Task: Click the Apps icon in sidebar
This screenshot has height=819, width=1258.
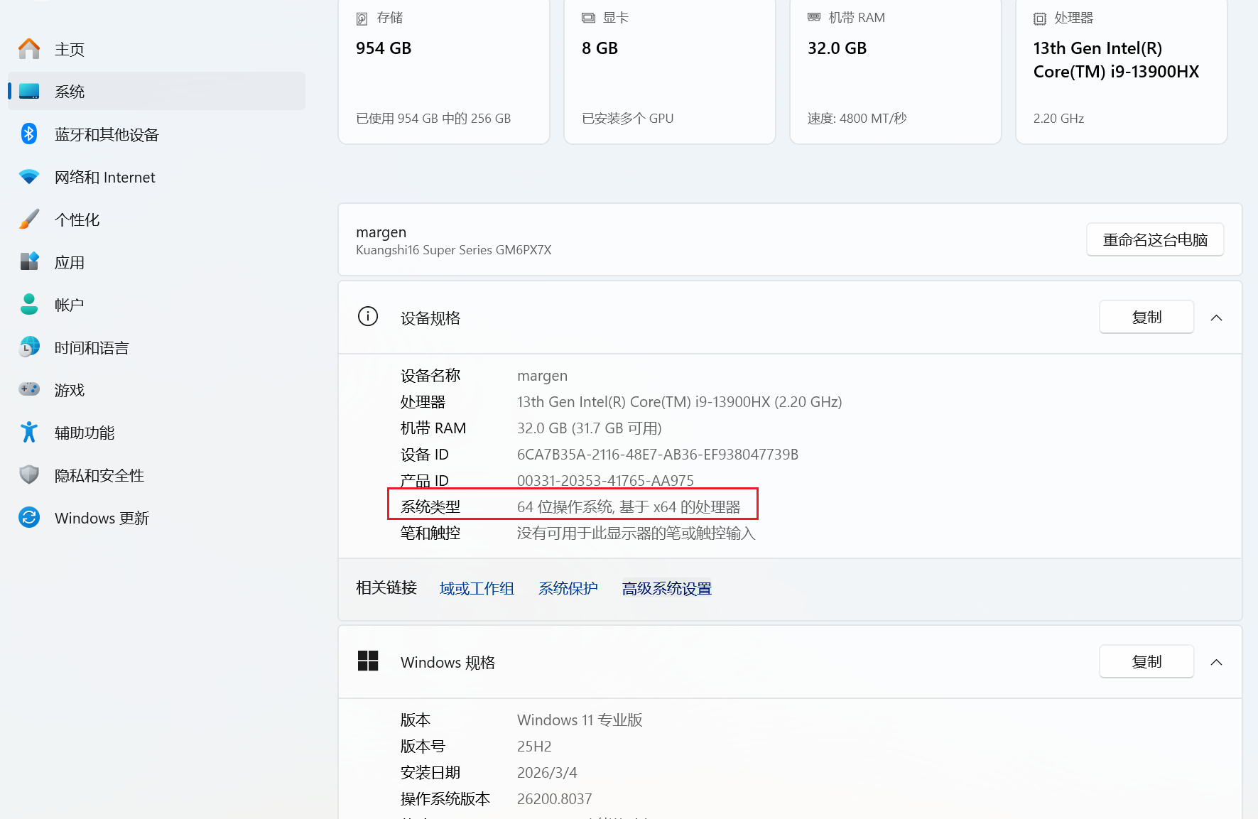Action: click(x=29, y=261)
